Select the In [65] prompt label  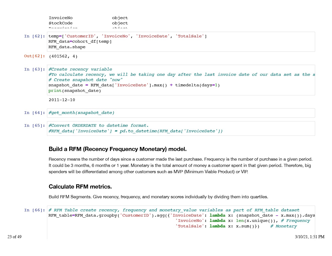tap(34, 125)
